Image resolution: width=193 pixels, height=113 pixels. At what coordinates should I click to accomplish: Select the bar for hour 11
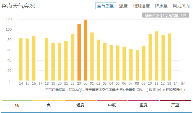pos(157,56)
